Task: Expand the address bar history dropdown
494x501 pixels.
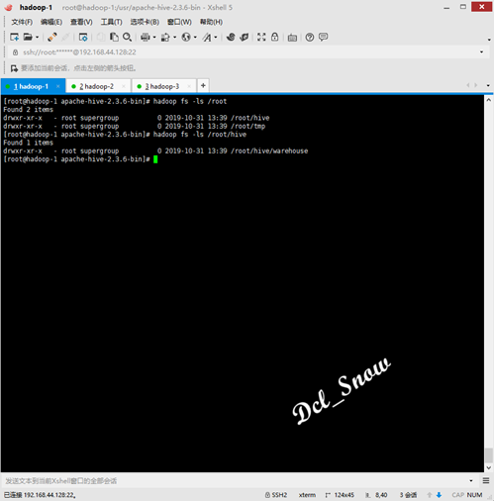Action: tap(481, 52)
